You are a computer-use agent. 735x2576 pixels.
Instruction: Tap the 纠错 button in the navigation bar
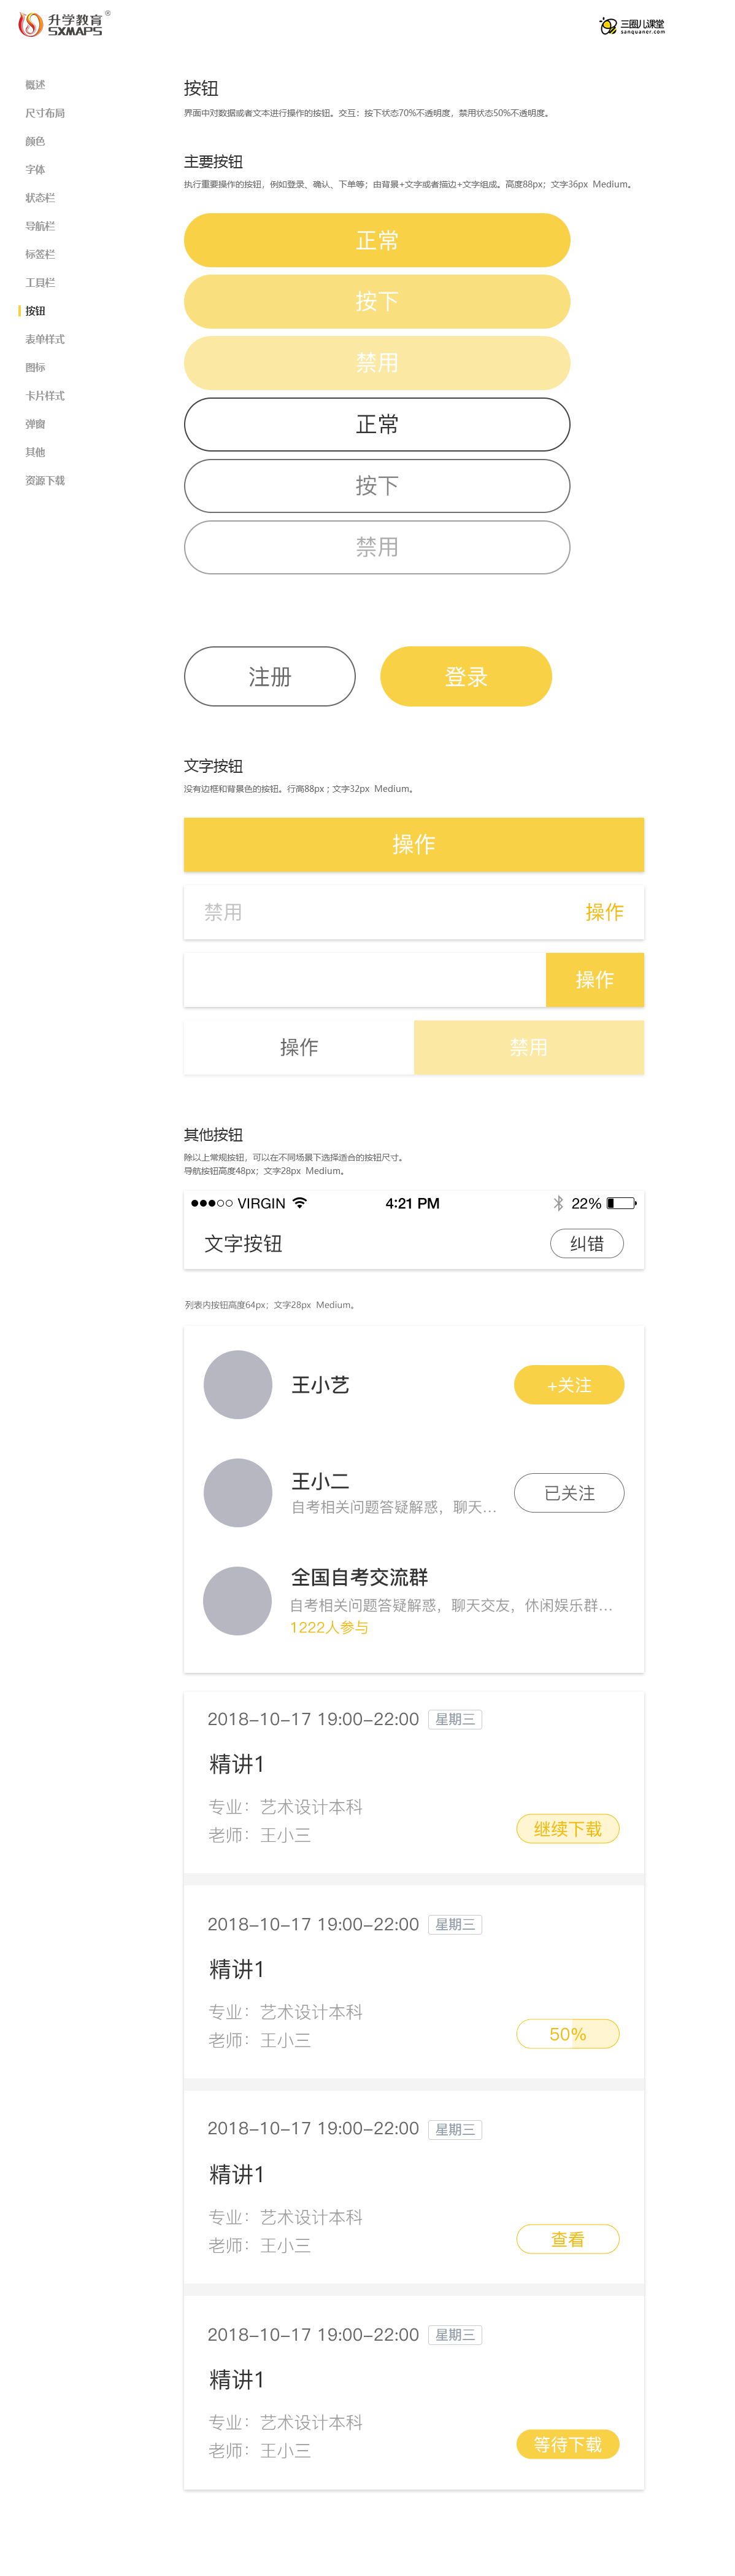click(x=586, y=1244)
